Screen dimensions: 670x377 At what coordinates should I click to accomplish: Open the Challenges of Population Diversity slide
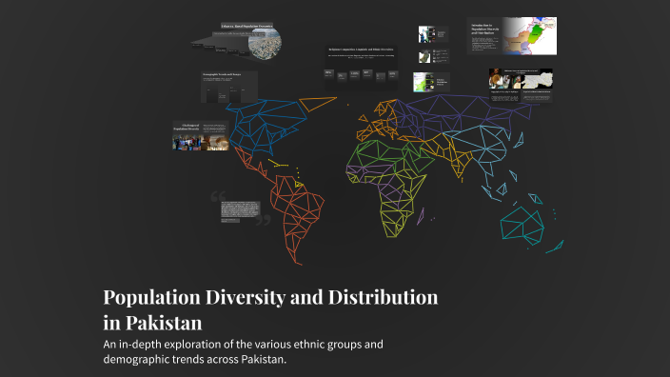pos(201,136)
